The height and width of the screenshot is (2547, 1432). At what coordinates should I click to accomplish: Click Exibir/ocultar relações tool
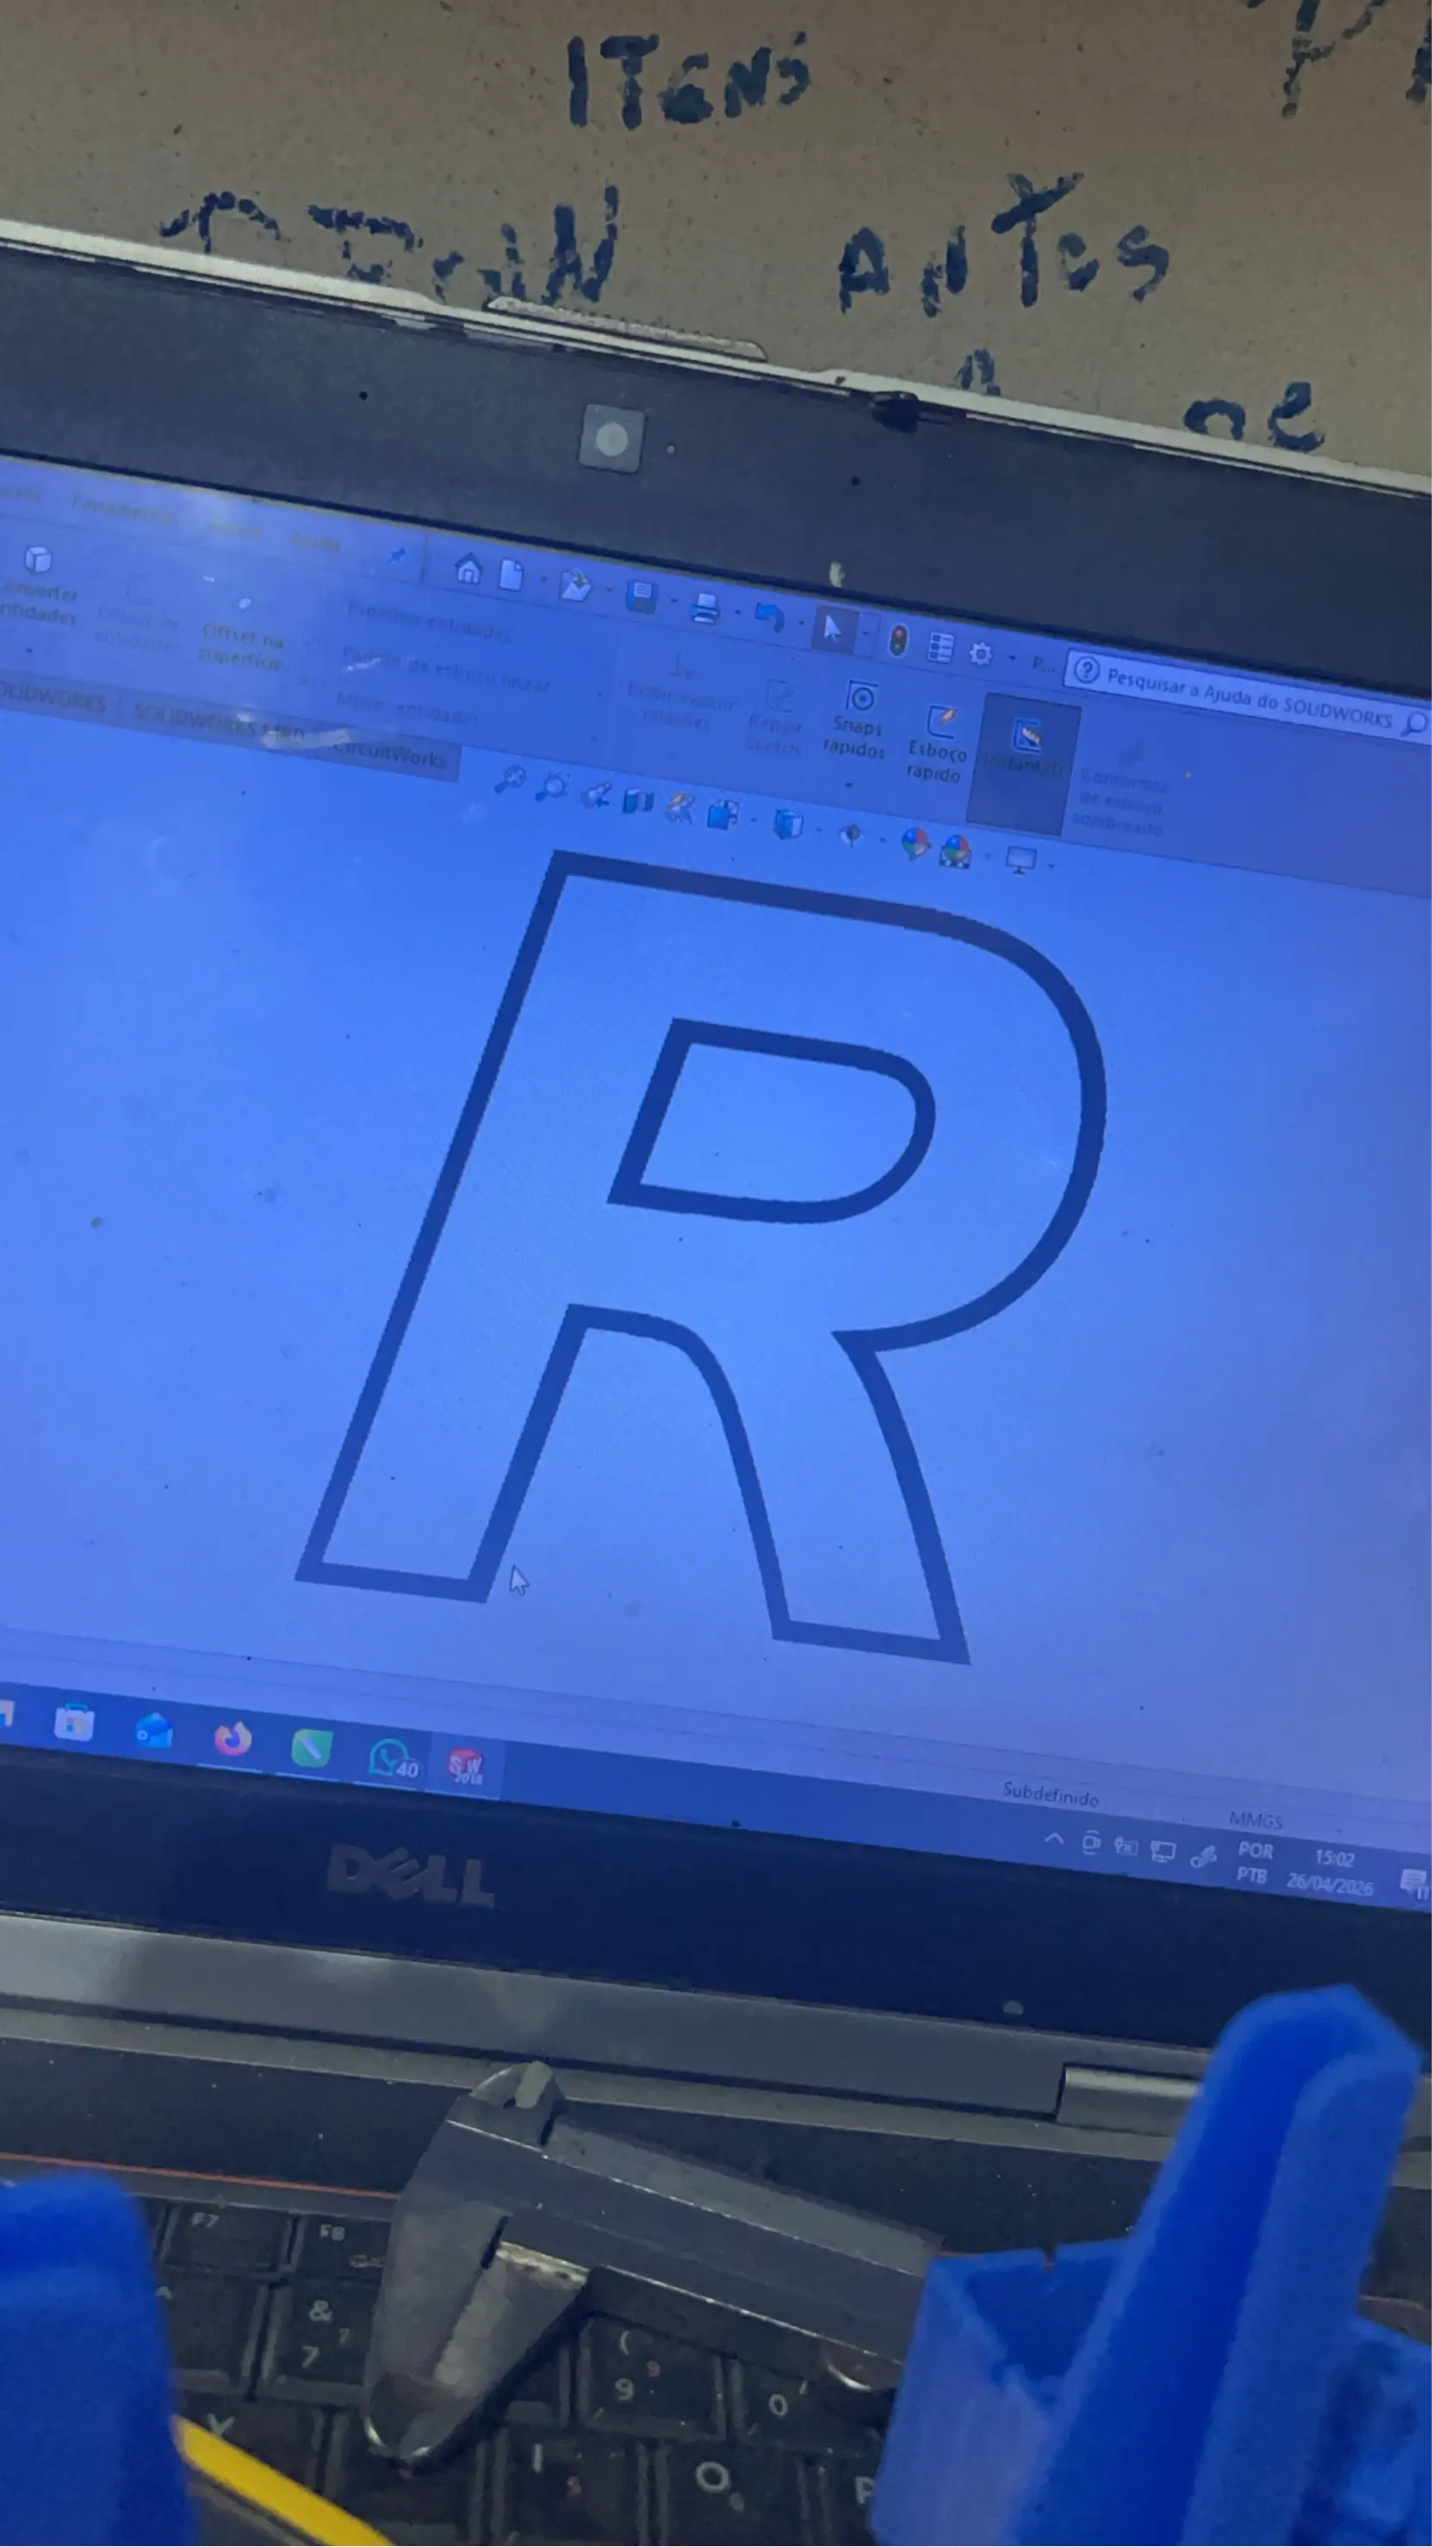click(x=680, y=693)
